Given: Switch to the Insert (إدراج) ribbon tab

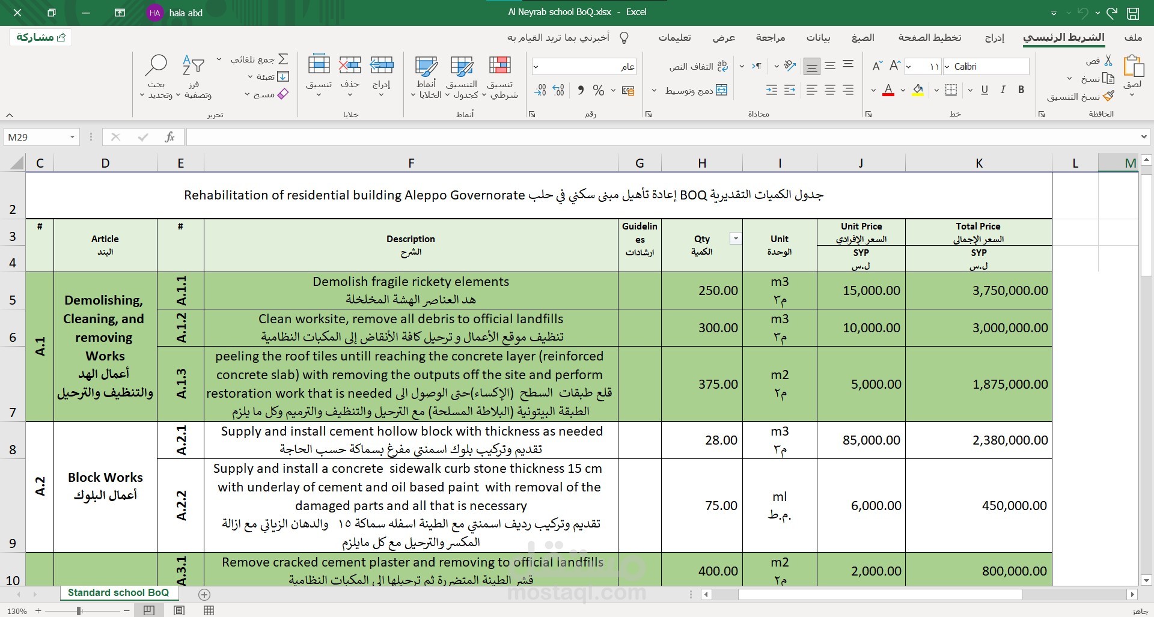Looking at the screenshot, I should (995, 37).
